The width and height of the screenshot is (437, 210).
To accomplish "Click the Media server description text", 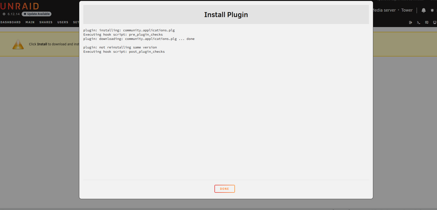I will (384, 10).
